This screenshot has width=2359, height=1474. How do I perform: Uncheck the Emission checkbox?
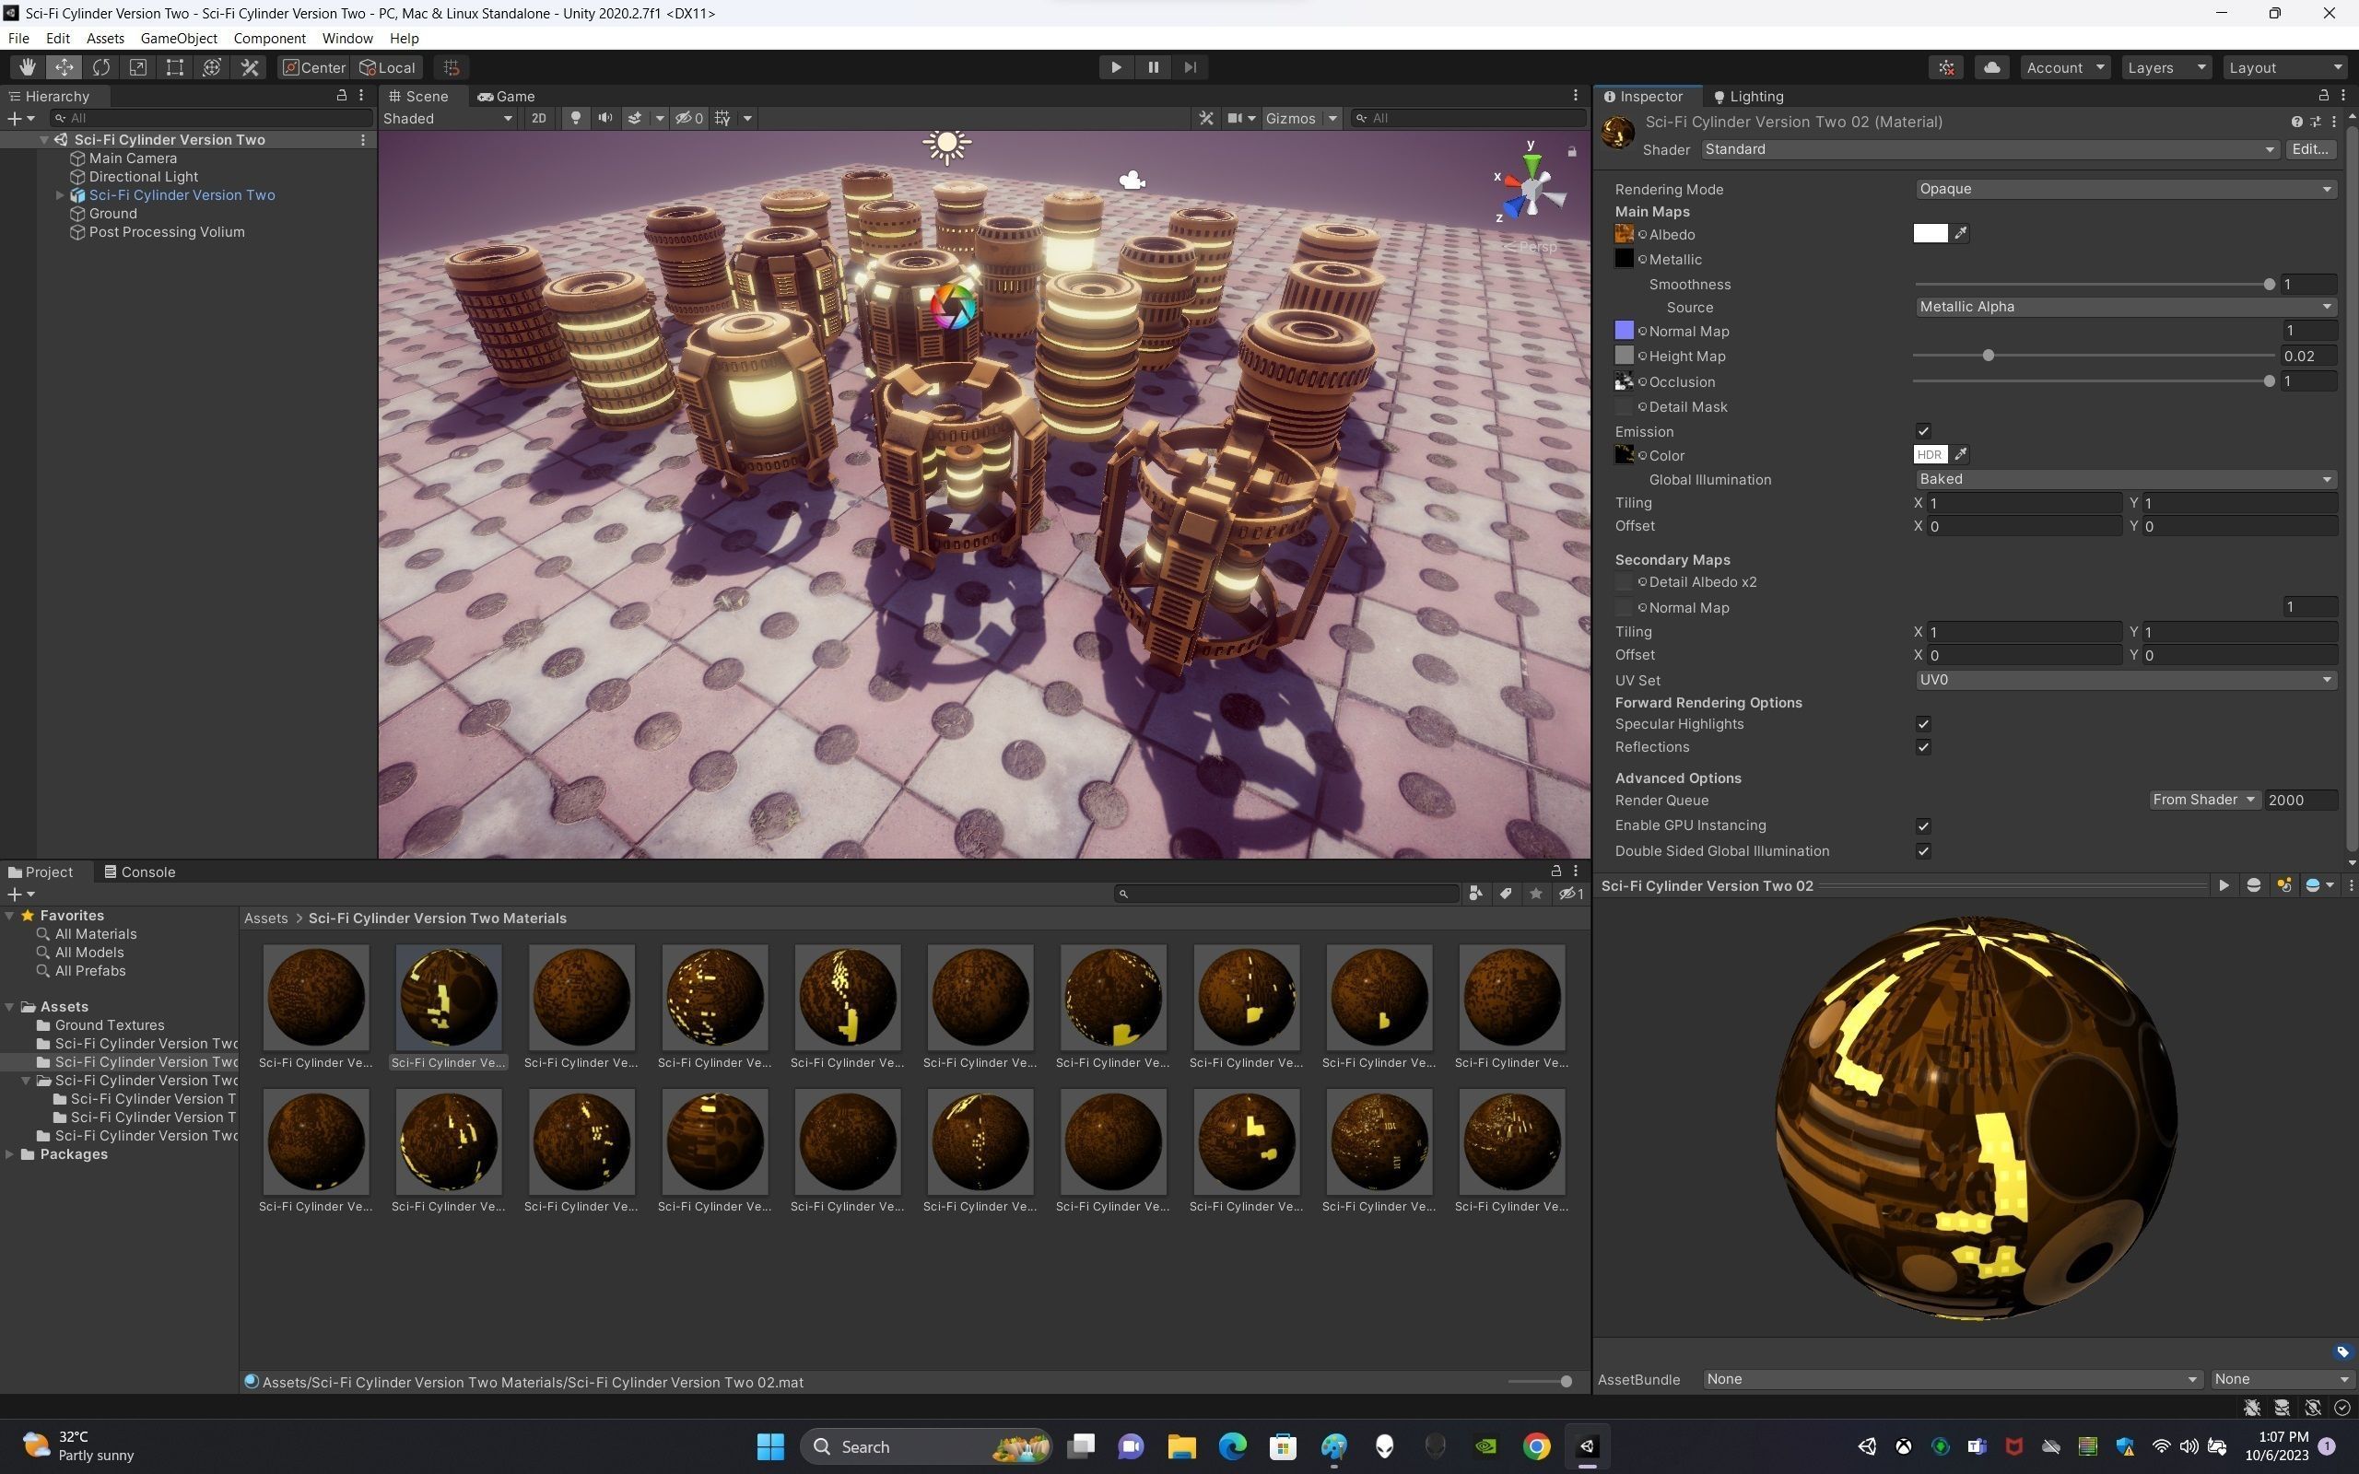click(x=1922, y=431)
